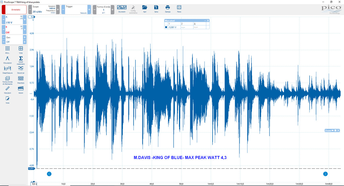Image resolution: width=344 pixels, height=186 pixels.
Task: Pan waveform left with arrow button
Action: click(49, 174)
